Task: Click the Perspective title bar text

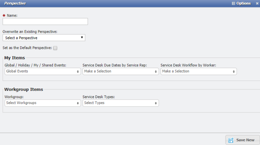Action: point(15,3)
